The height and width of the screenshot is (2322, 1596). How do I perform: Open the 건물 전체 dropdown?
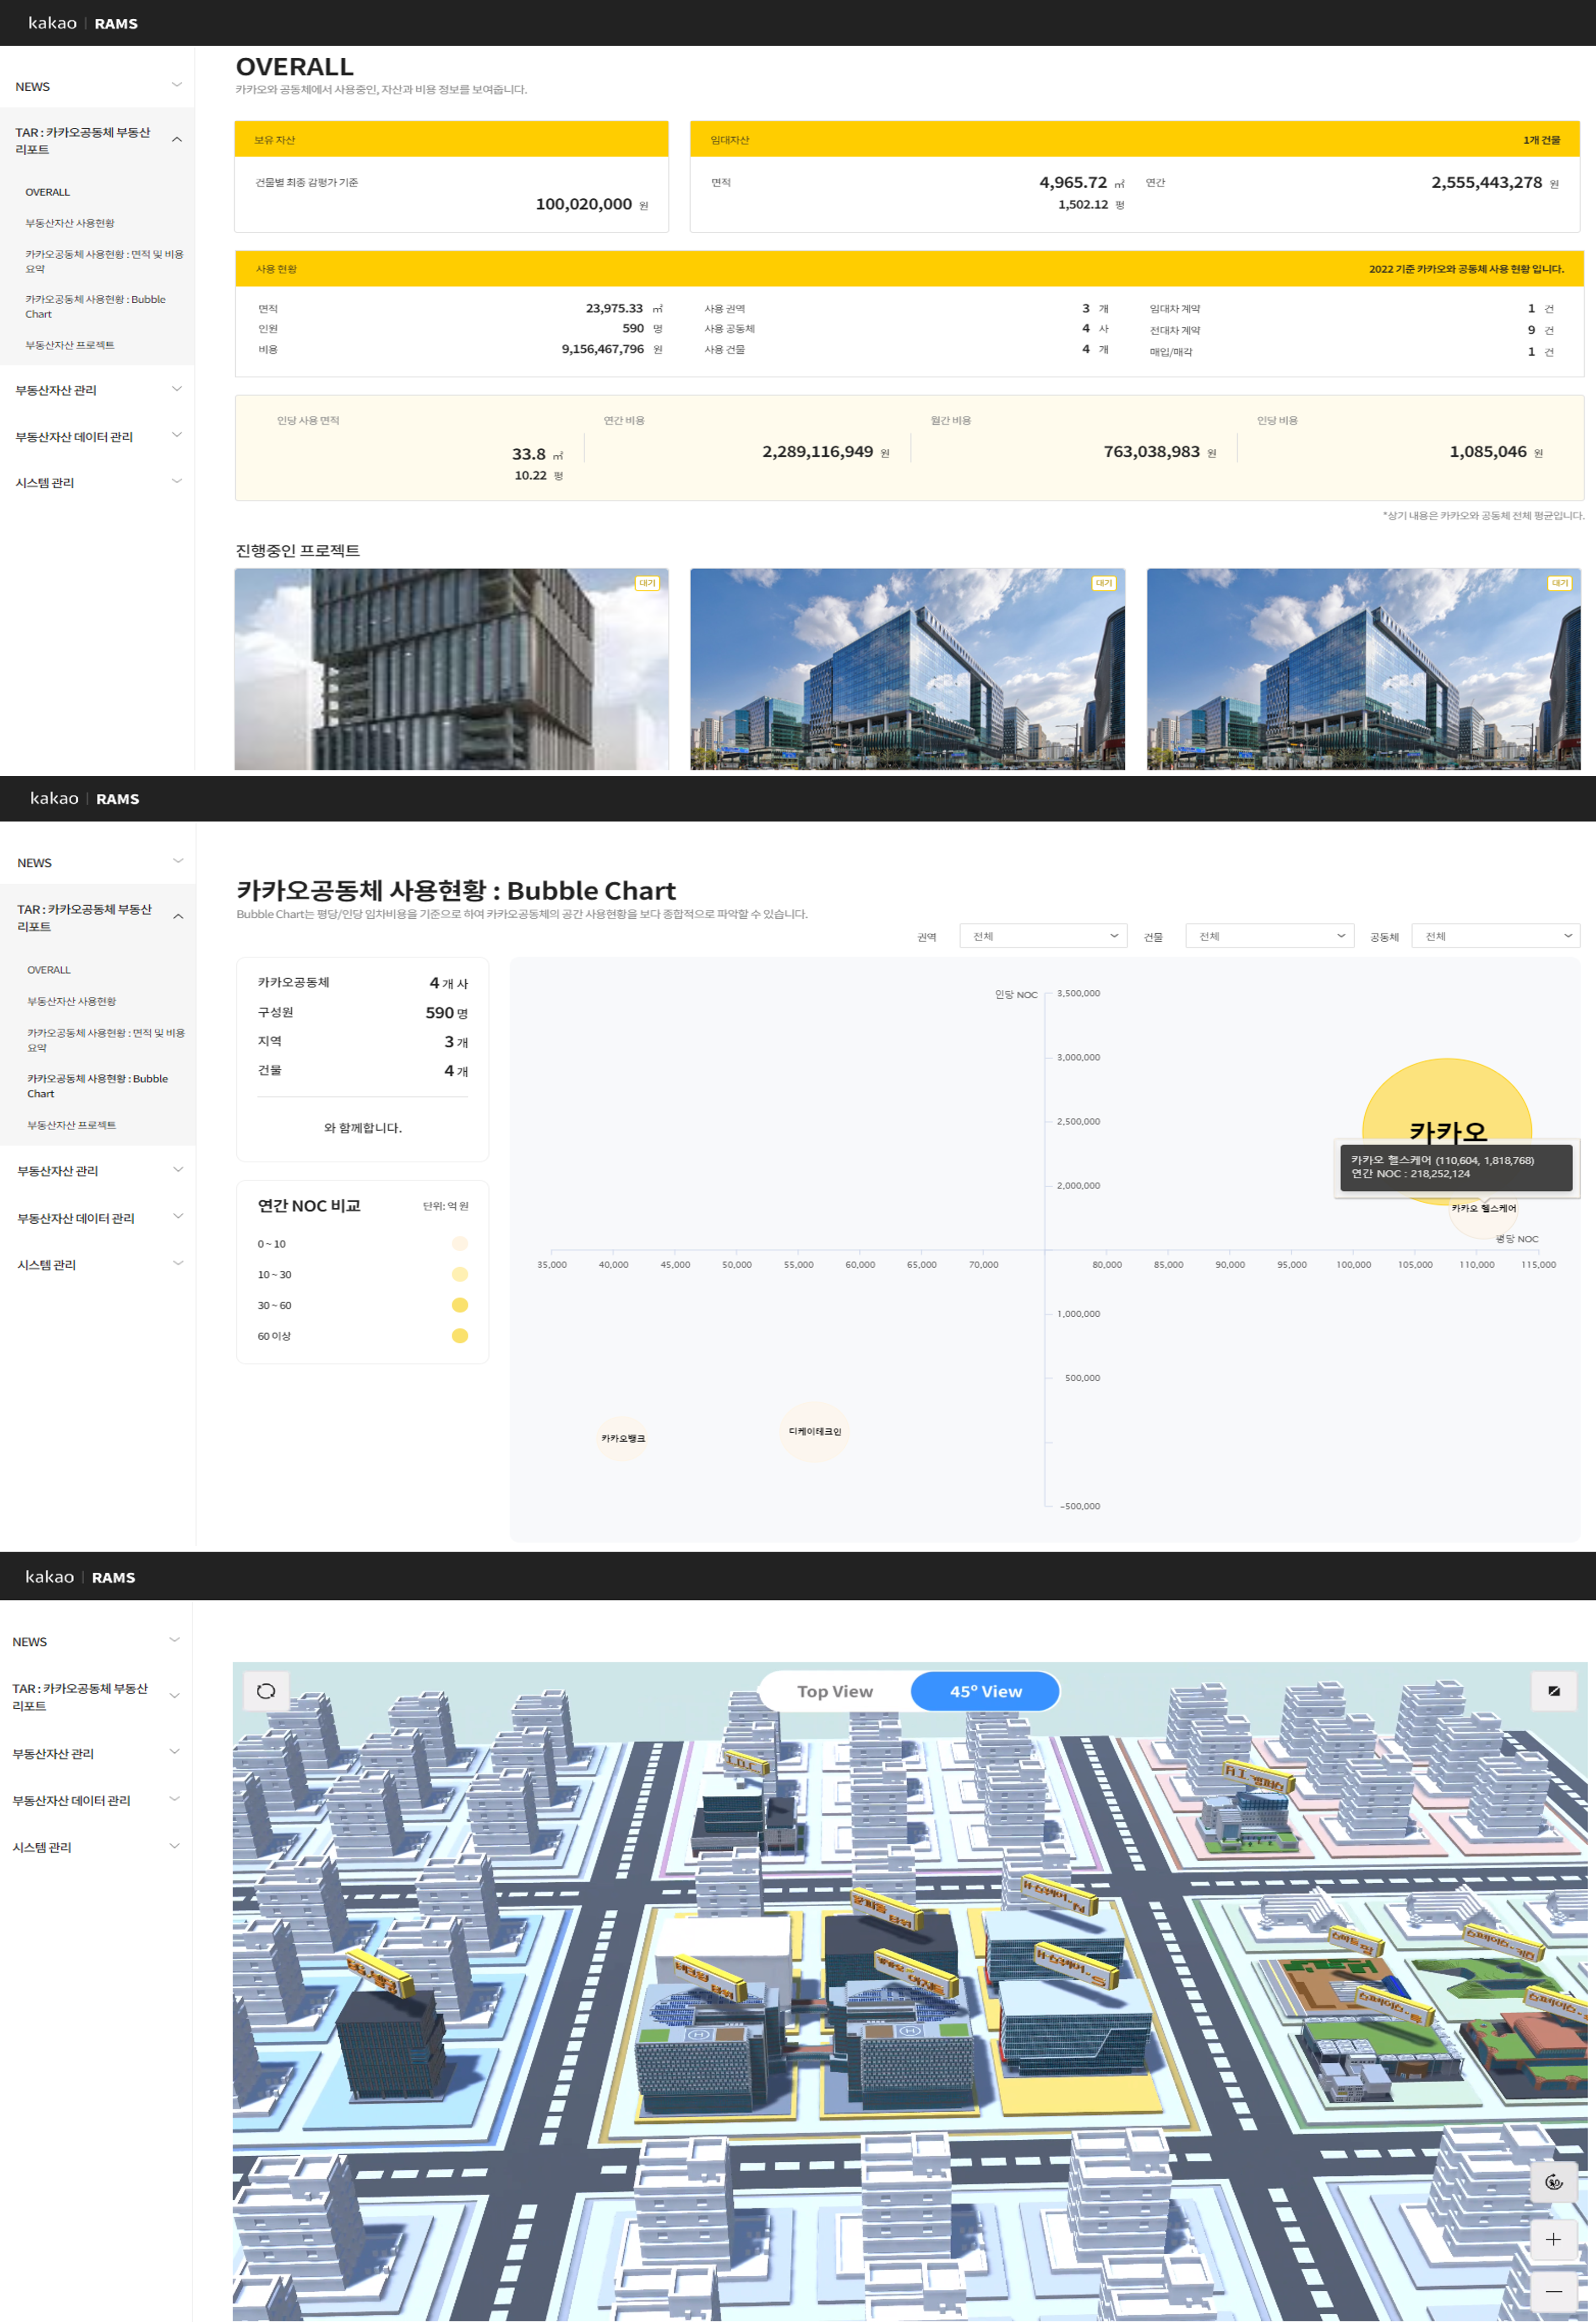[1269, 936]
